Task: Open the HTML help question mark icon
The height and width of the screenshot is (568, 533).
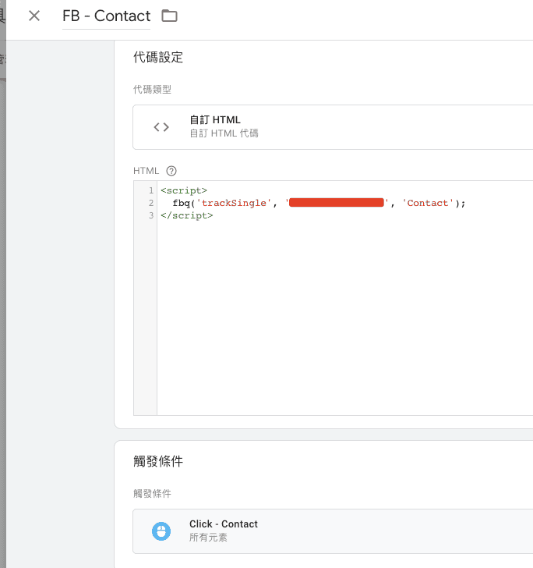Action: [x=171, y=171]
